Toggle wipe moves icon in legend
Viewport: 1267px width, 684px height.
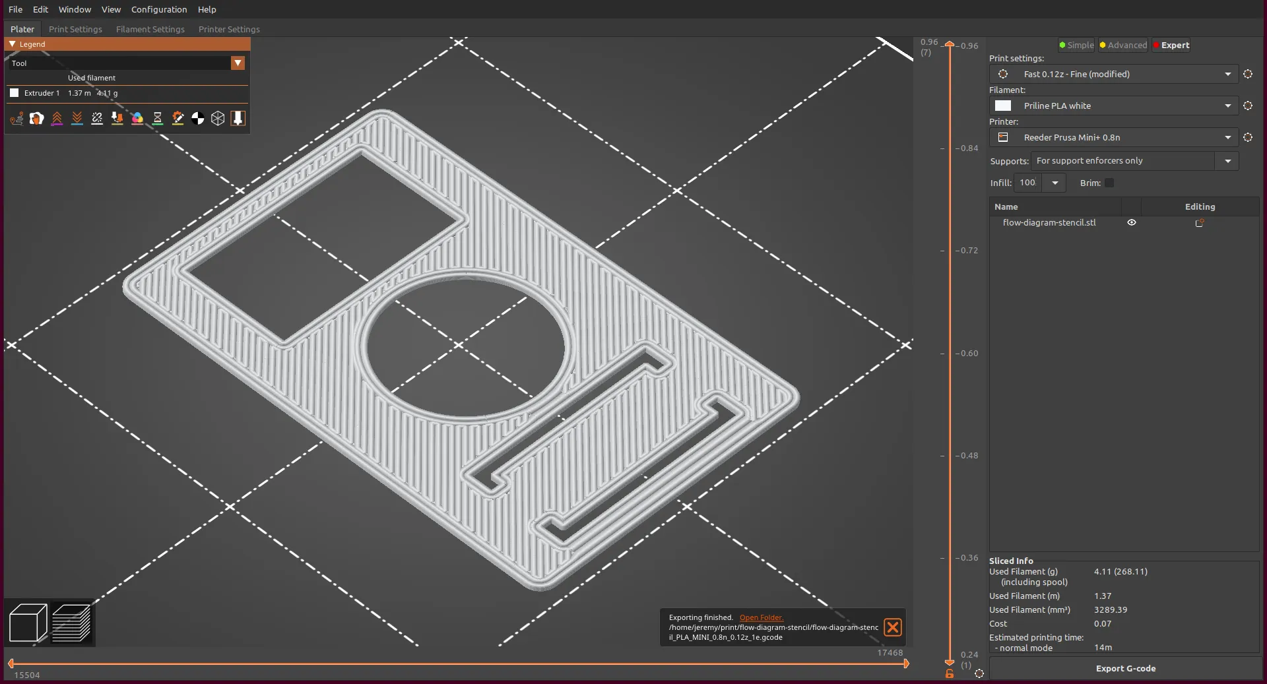(x=37, y=118)
